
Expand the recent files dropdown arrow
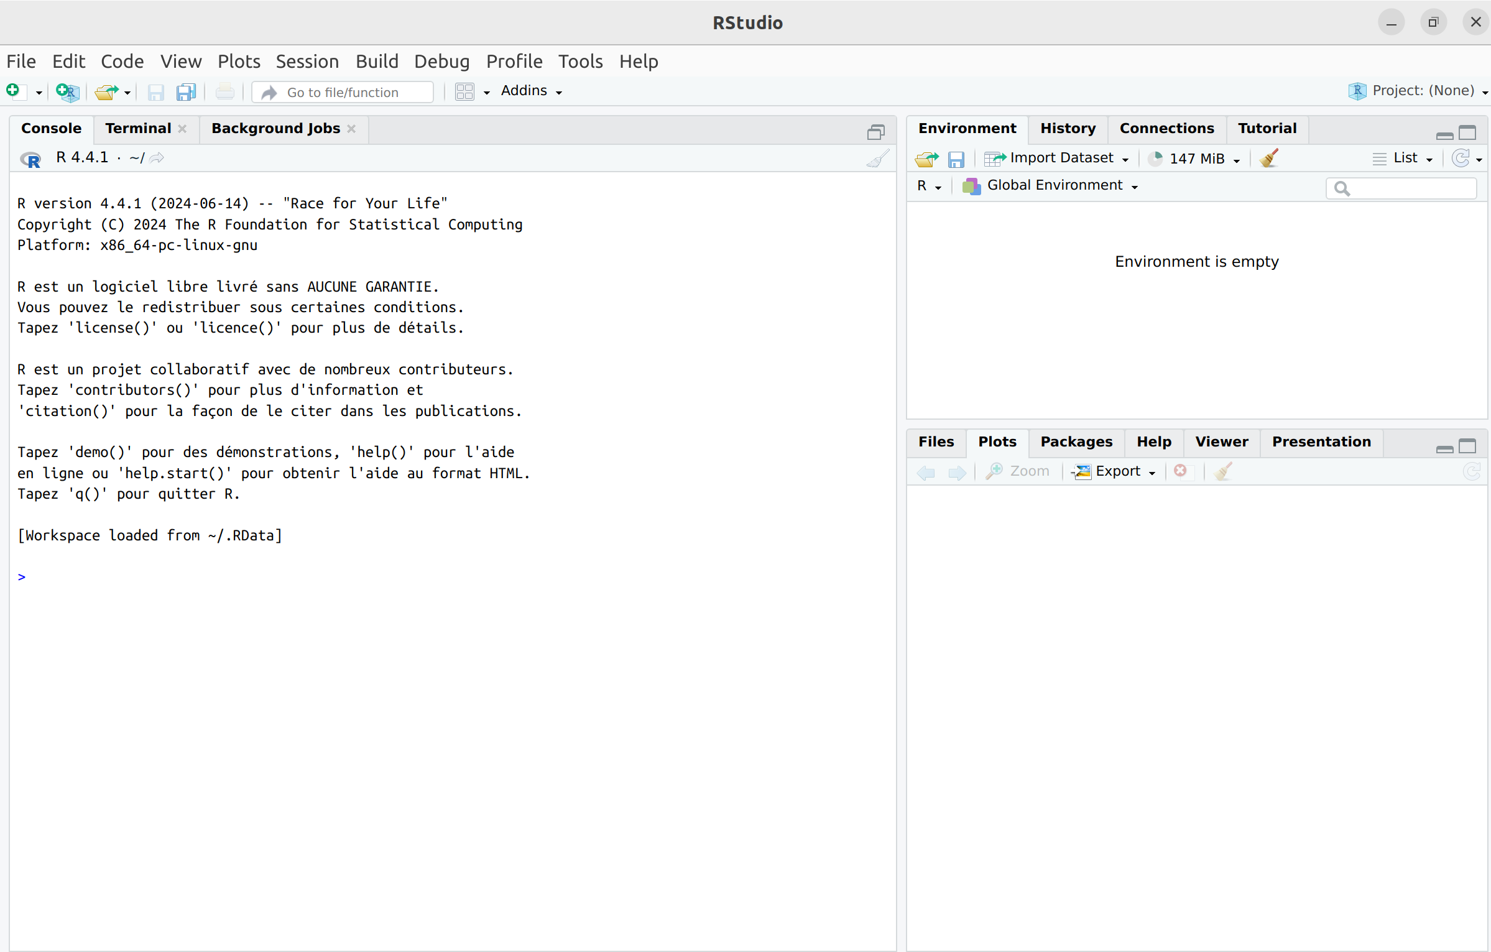click(x=127, y=93)
